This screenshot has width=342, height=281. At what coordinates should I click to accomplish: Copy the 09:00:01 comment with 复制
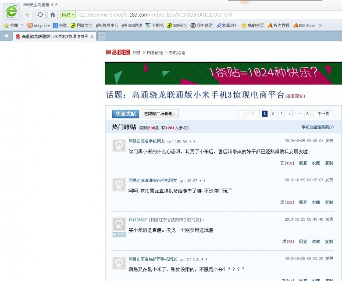[329, 163]
